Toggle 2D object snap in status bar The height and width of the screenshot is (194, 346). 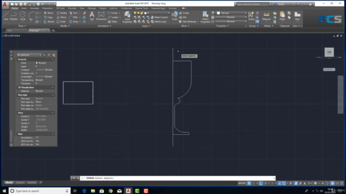pyautogui.click(x=284, y=183)
